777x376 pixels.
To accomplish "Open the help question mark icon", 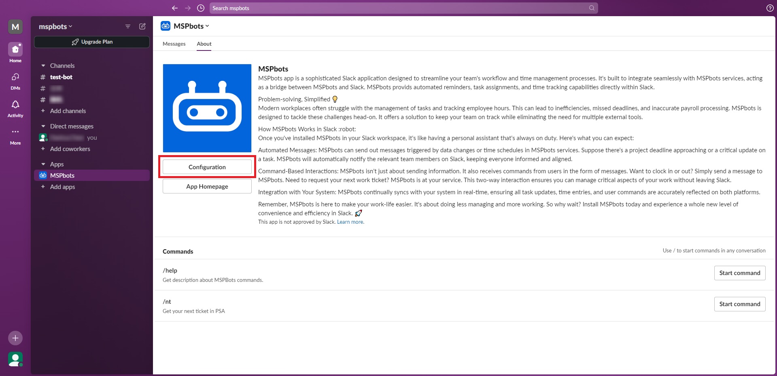I will point(770,8).
